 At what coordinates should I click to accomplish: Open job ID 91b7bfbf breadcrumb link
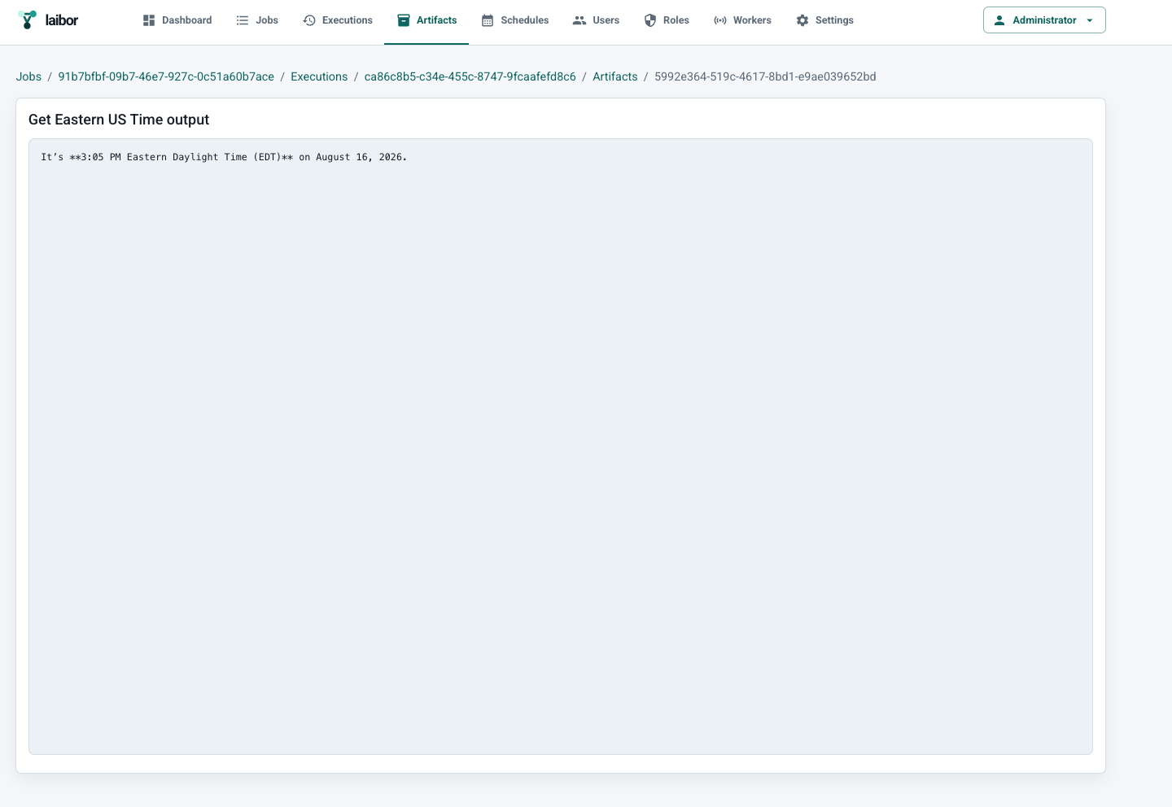166,76
